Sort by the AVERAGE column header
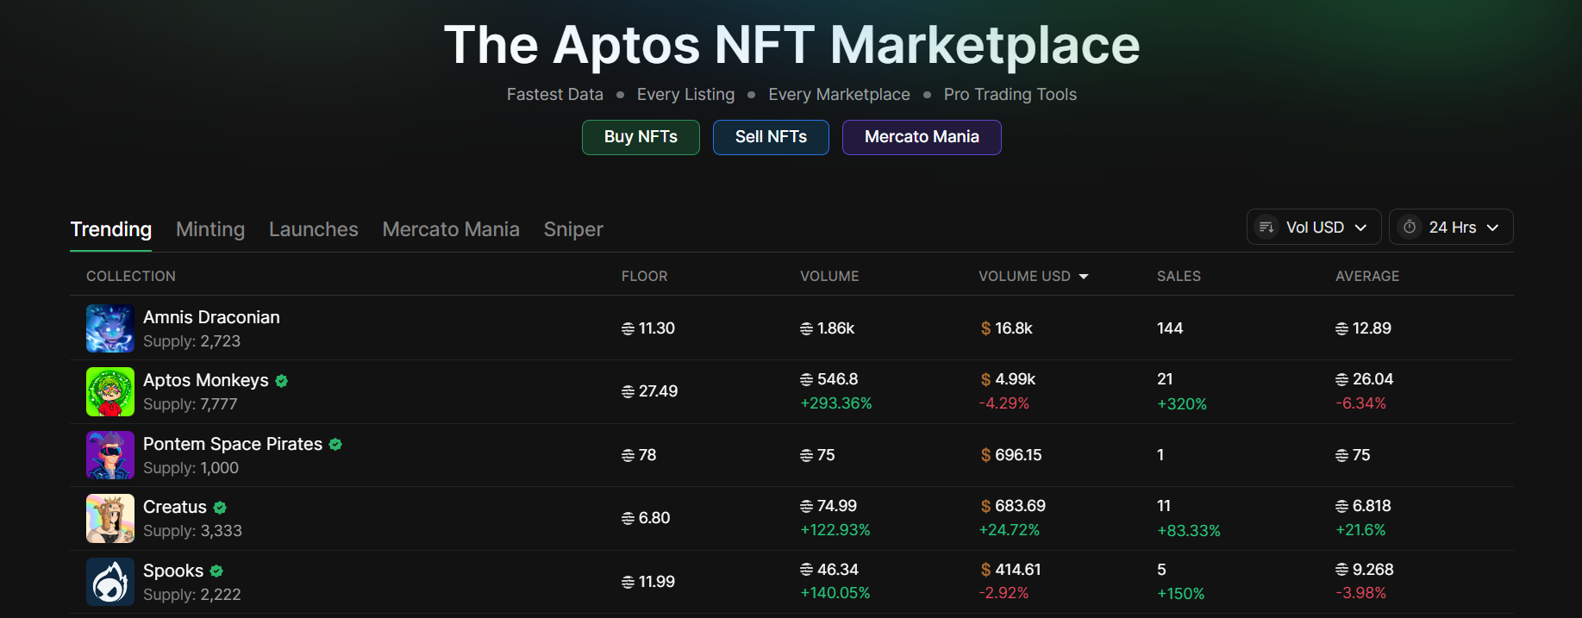 point(1367,276)
